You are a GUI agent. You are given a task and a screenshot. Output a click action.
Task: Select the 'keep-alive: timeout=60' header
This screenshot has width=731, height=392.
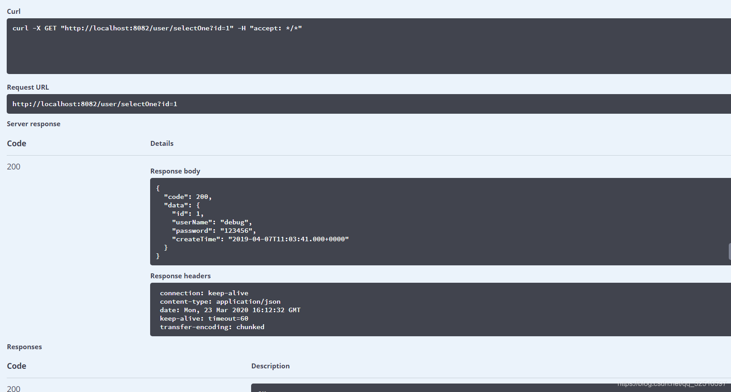point(204,318)
